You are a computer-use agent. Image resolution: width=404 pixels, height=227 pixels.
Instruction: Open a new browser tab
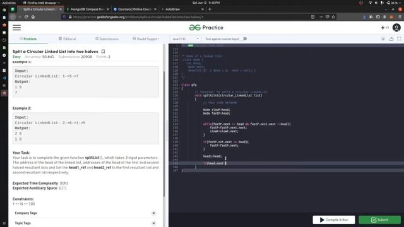[x=210, y=9]
